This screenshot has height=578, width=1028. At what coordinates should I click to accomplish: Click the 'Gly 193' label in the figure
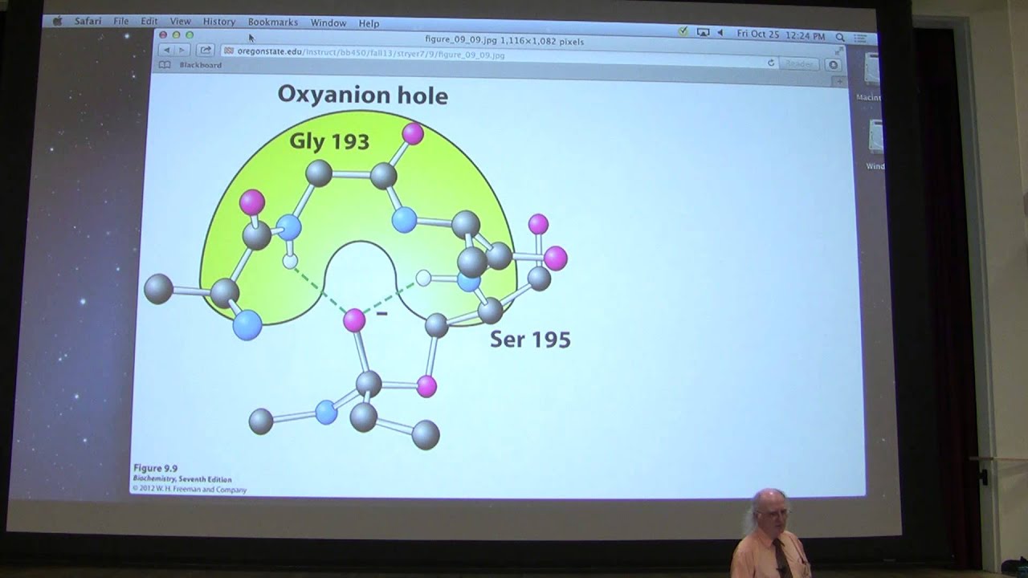click(x=329, y=141)
